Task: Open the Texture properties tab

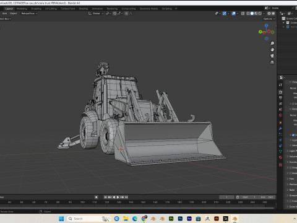Action: (280, 165)
